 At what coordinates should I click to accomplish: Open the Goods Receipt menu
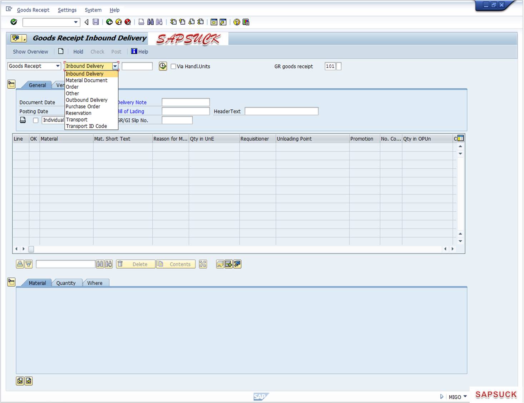33,10
